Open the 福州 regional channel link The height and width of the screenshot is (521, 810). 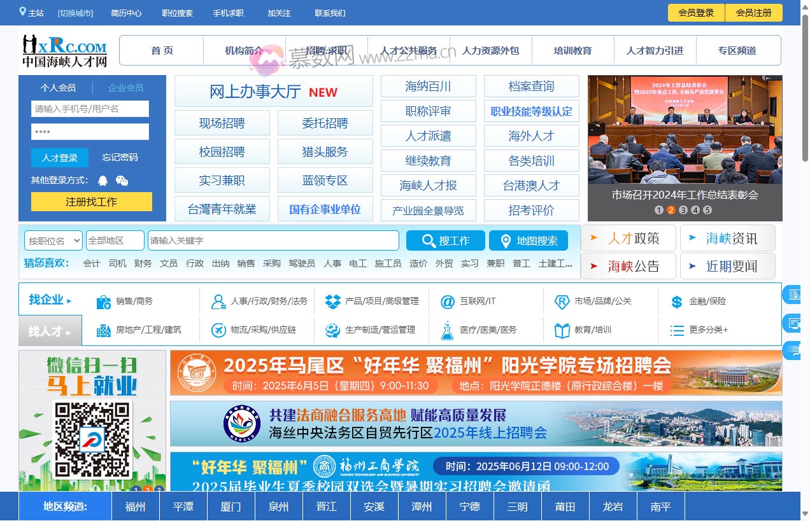point(135,506)
